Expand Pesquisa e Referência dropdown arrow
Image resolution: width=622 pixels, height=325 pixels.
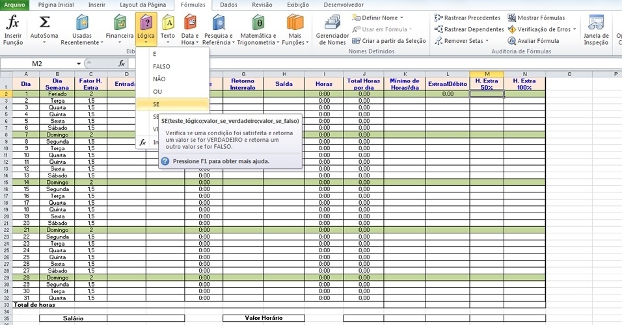(x=233, y=42)
